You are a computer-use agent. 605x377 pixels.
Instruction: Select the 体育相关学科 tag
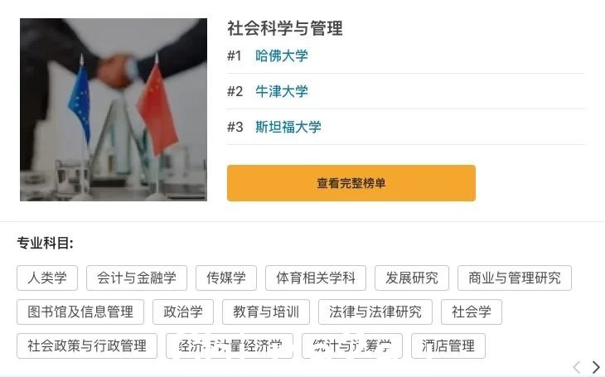(x=316, y=278)
